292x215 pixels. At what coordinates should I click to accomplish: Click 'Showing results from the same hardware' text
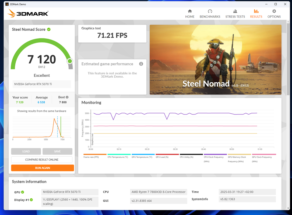click(x=42, y=111)
